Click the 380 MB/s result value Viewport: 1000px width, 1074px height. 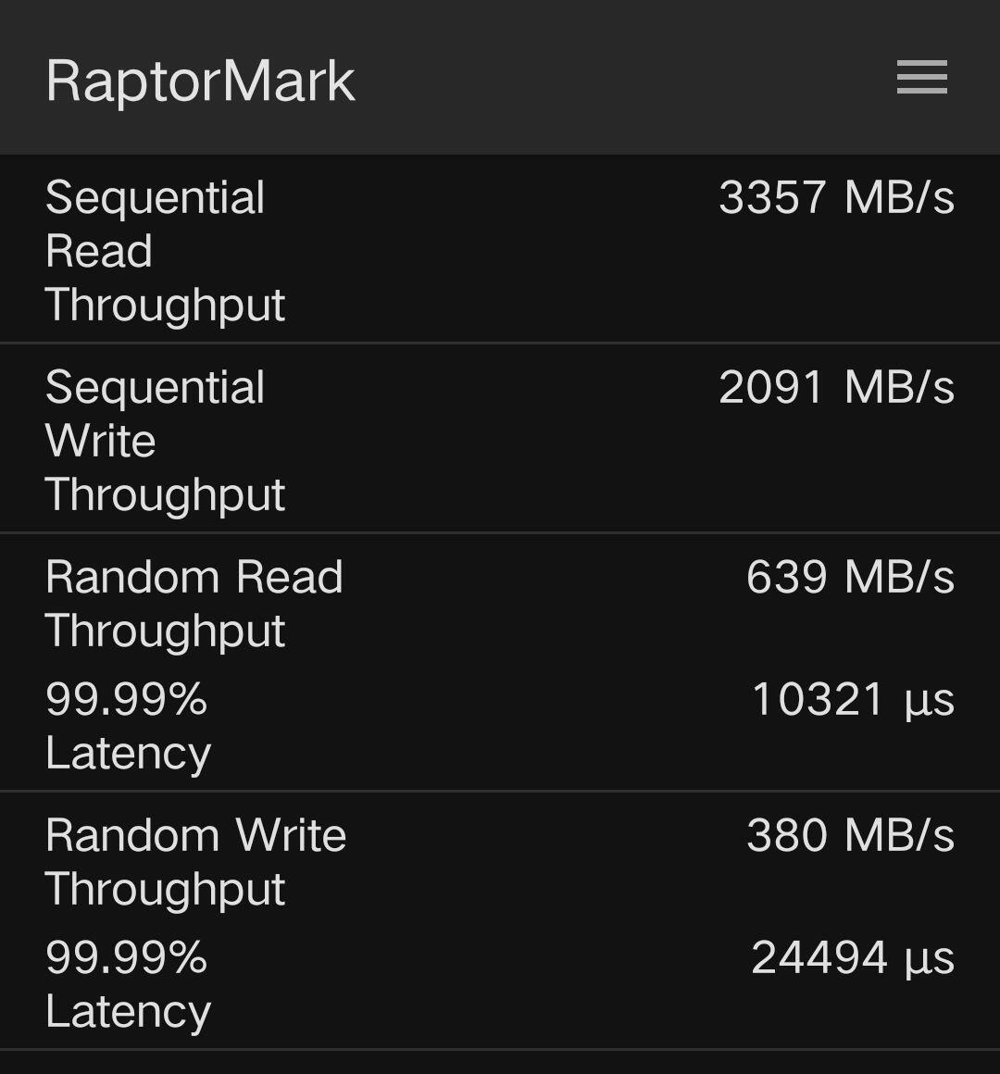[850, 835]
